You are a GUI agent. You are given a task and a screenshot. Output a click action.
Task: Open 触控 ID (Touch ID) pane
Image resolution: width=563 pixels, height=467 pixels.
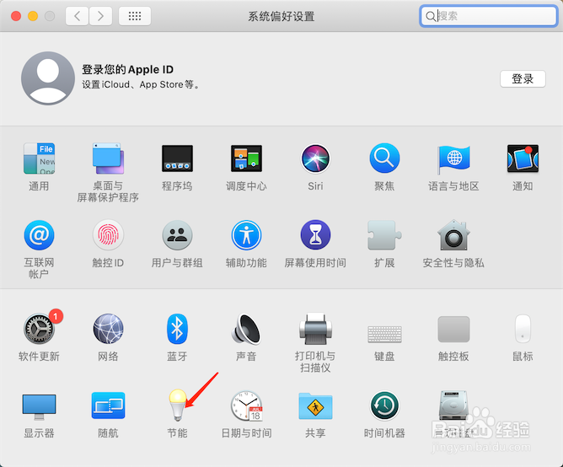click(108, 235)
